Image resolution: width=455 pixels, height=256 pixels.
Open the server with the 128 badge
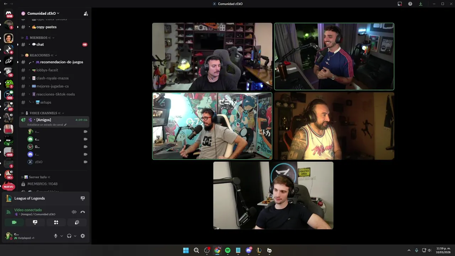coord(9,95)
